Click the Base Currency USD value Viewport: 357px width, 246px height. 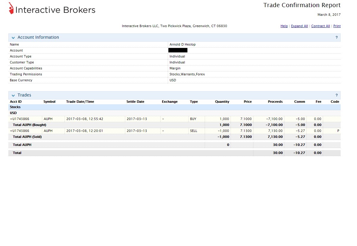(x=173, y=80)
